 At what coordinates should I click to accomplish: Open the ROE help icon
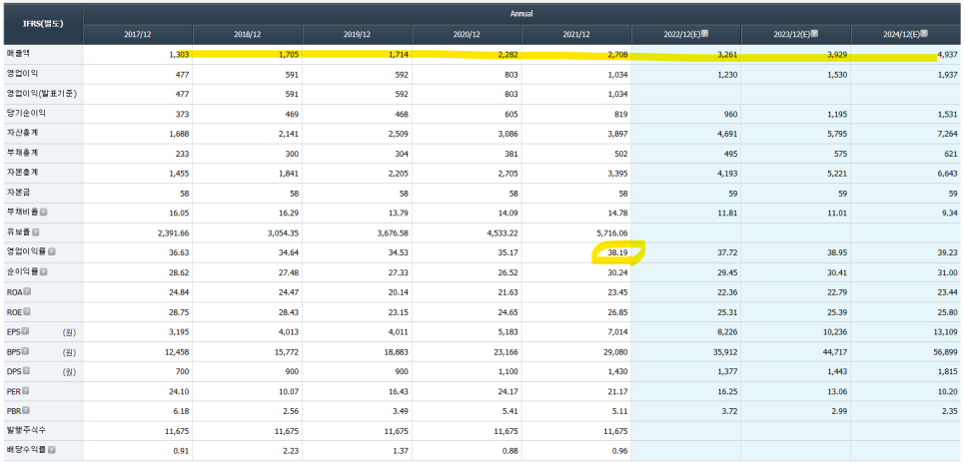(26, 311)
